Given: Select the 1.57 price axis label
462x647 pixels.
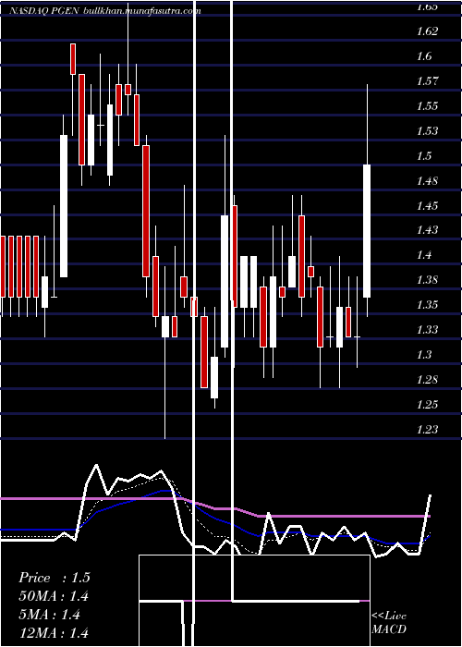Looking at the screenshot, I should (x=427, y=81).
